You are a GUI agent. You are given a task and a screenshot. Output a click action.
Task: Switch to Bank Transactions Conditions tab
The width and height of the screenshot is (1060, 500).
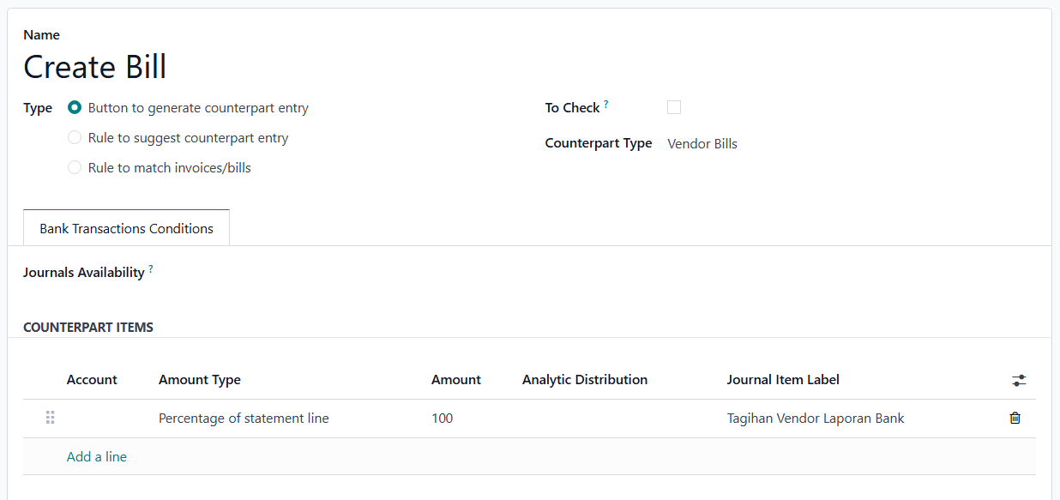126,228
